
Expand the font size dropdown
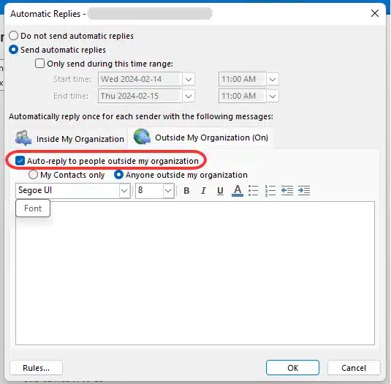pyautogui.click(x=168, y=191)
